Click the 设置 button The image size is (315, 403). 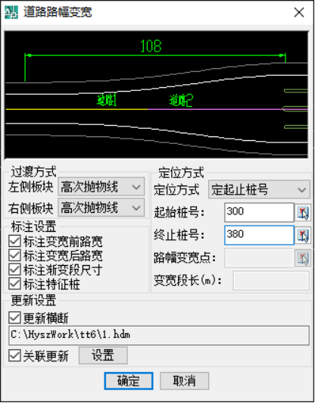tap(103, 355)
